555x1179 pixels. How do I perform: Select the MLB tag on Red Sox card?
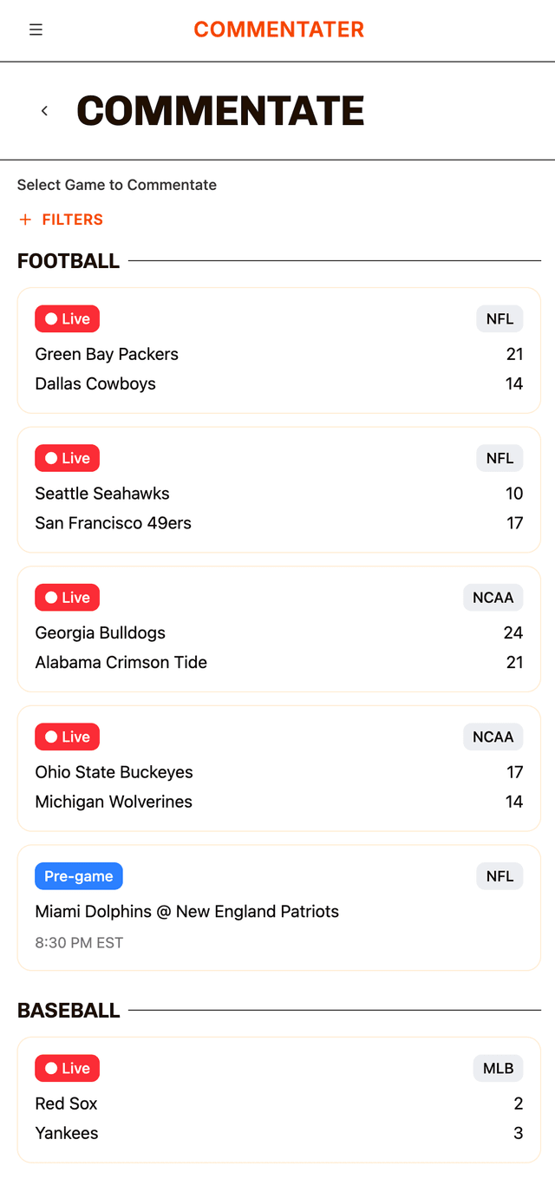[498, 1068]
